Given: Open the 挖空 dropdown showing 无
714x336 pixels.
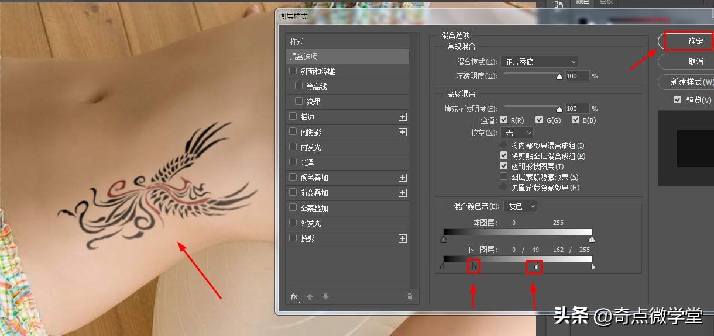Looking at the screenshot, I should (x=517, y=133).
